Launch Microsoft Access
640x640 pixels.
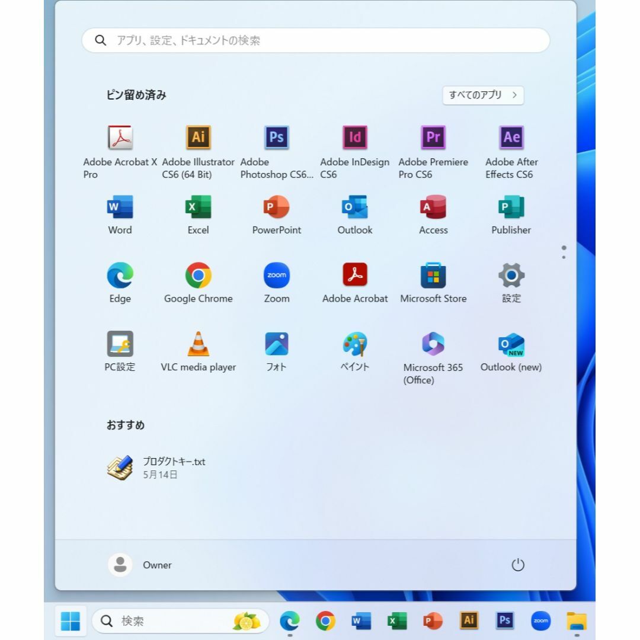point(433,215)
